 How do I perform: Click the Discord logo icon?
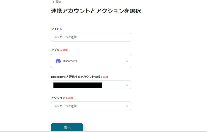[x=58, y=61]
